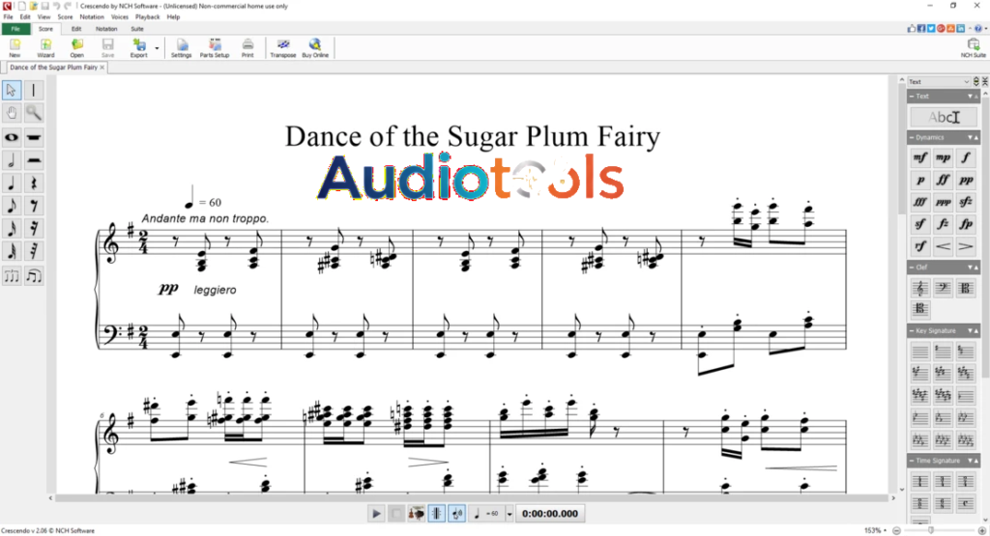990x536 pixels.
Task: Switch to the Edit ribbon tab
Action: coord(76,29)
